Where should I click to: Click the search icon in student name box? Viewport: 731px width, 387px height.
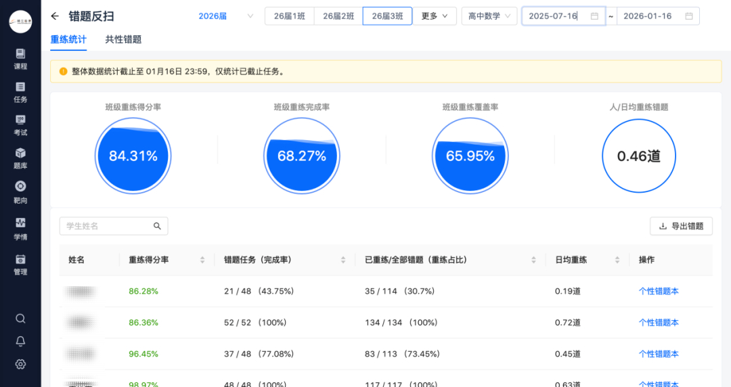pos(157,226)
